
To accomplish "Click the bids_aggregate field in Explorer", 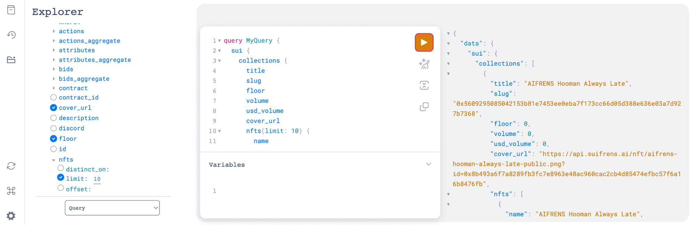I will tap(84, 79).
